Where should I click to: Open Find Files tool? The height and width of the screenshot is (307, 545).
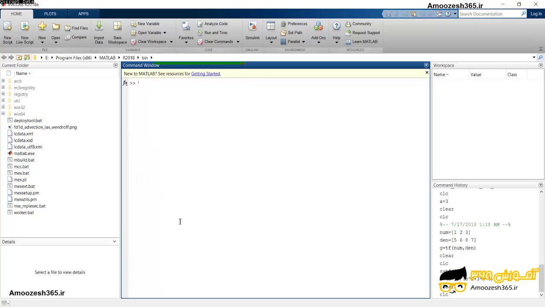tap(77, 28)
